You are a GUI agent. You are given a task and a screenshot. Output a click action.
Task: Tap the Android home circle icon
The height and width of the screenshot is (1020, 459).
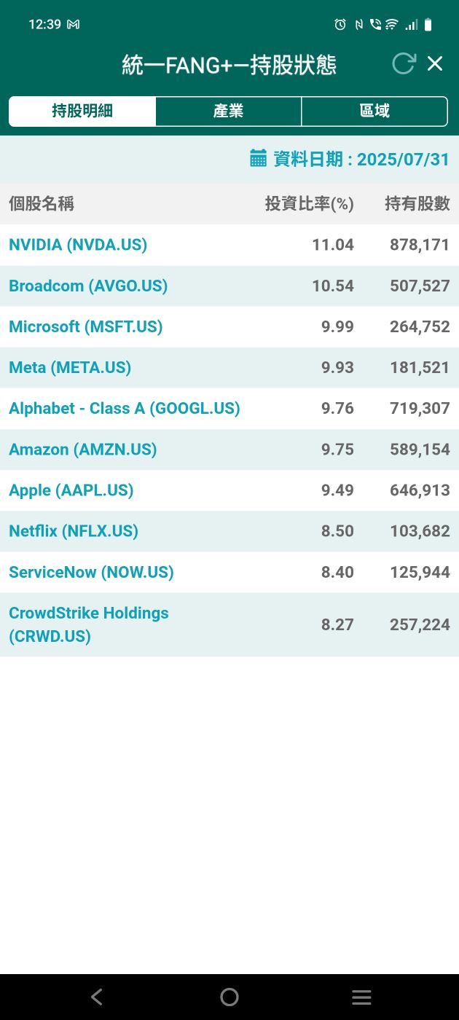229,997
